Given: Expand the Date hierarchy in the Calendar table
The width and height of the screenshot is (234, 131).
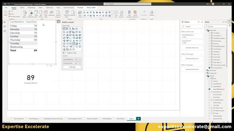Looking at the screenshot, I should pos(208,79).
